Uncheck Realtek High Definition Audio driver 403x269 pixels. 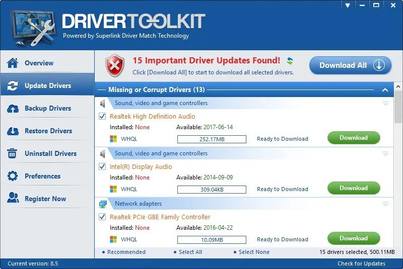tap(102, 116)
